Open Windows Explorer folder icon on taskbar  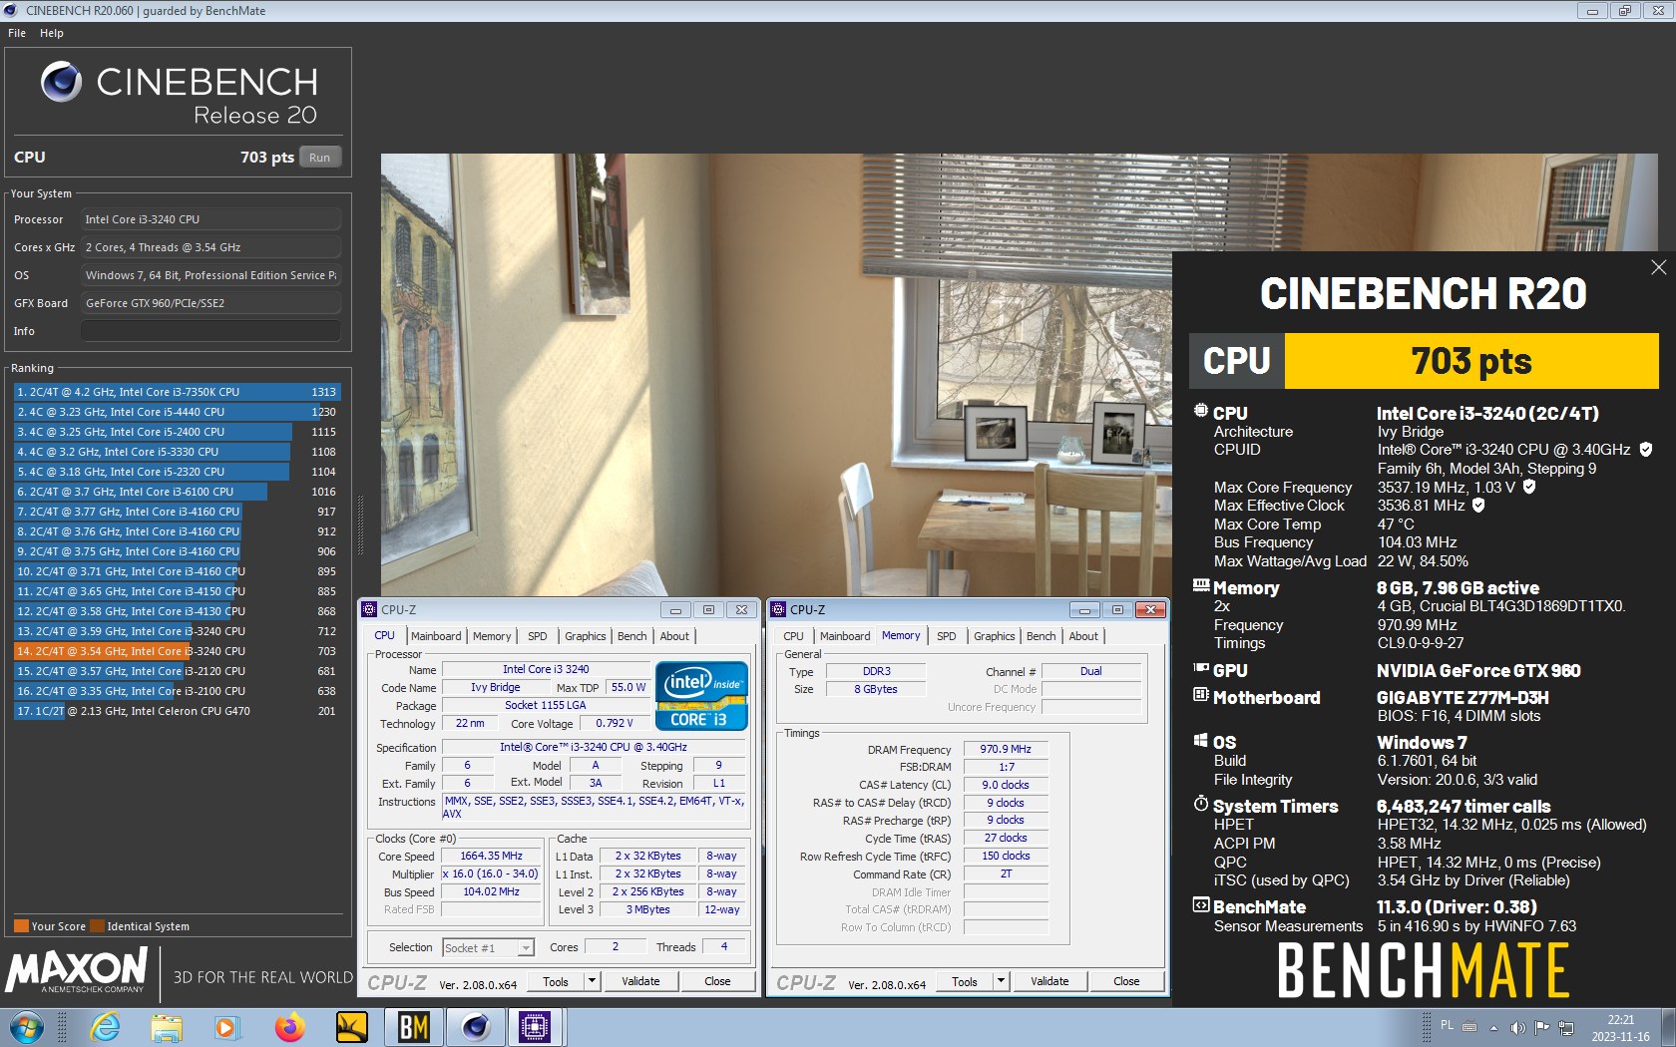167,1027
